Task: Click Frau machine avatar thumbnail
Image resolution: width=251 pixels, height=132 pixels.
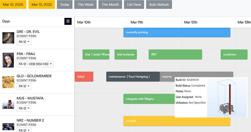Action: pos(8,60)
